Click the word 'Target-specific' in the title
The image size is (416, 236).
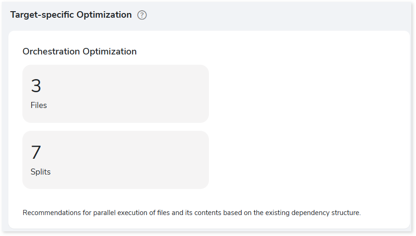tap(42, 15)
